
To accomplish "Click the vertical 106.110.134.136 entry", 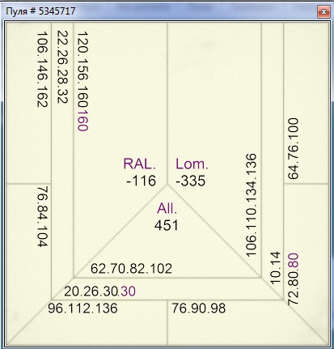I will (x=251, y=205).
